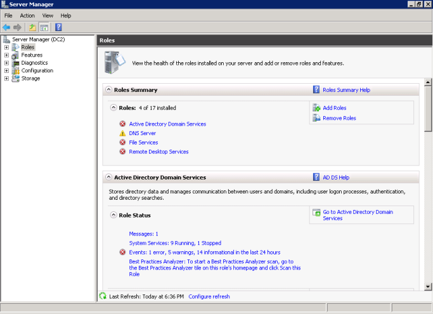The image size is (433, 314).
Task: Expand the Configuration tree node
Action: click(x=6, y=70)
